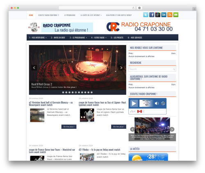Show next slide in main slideshow
This screenshot has height=173, width=205.
pos(121,67)
